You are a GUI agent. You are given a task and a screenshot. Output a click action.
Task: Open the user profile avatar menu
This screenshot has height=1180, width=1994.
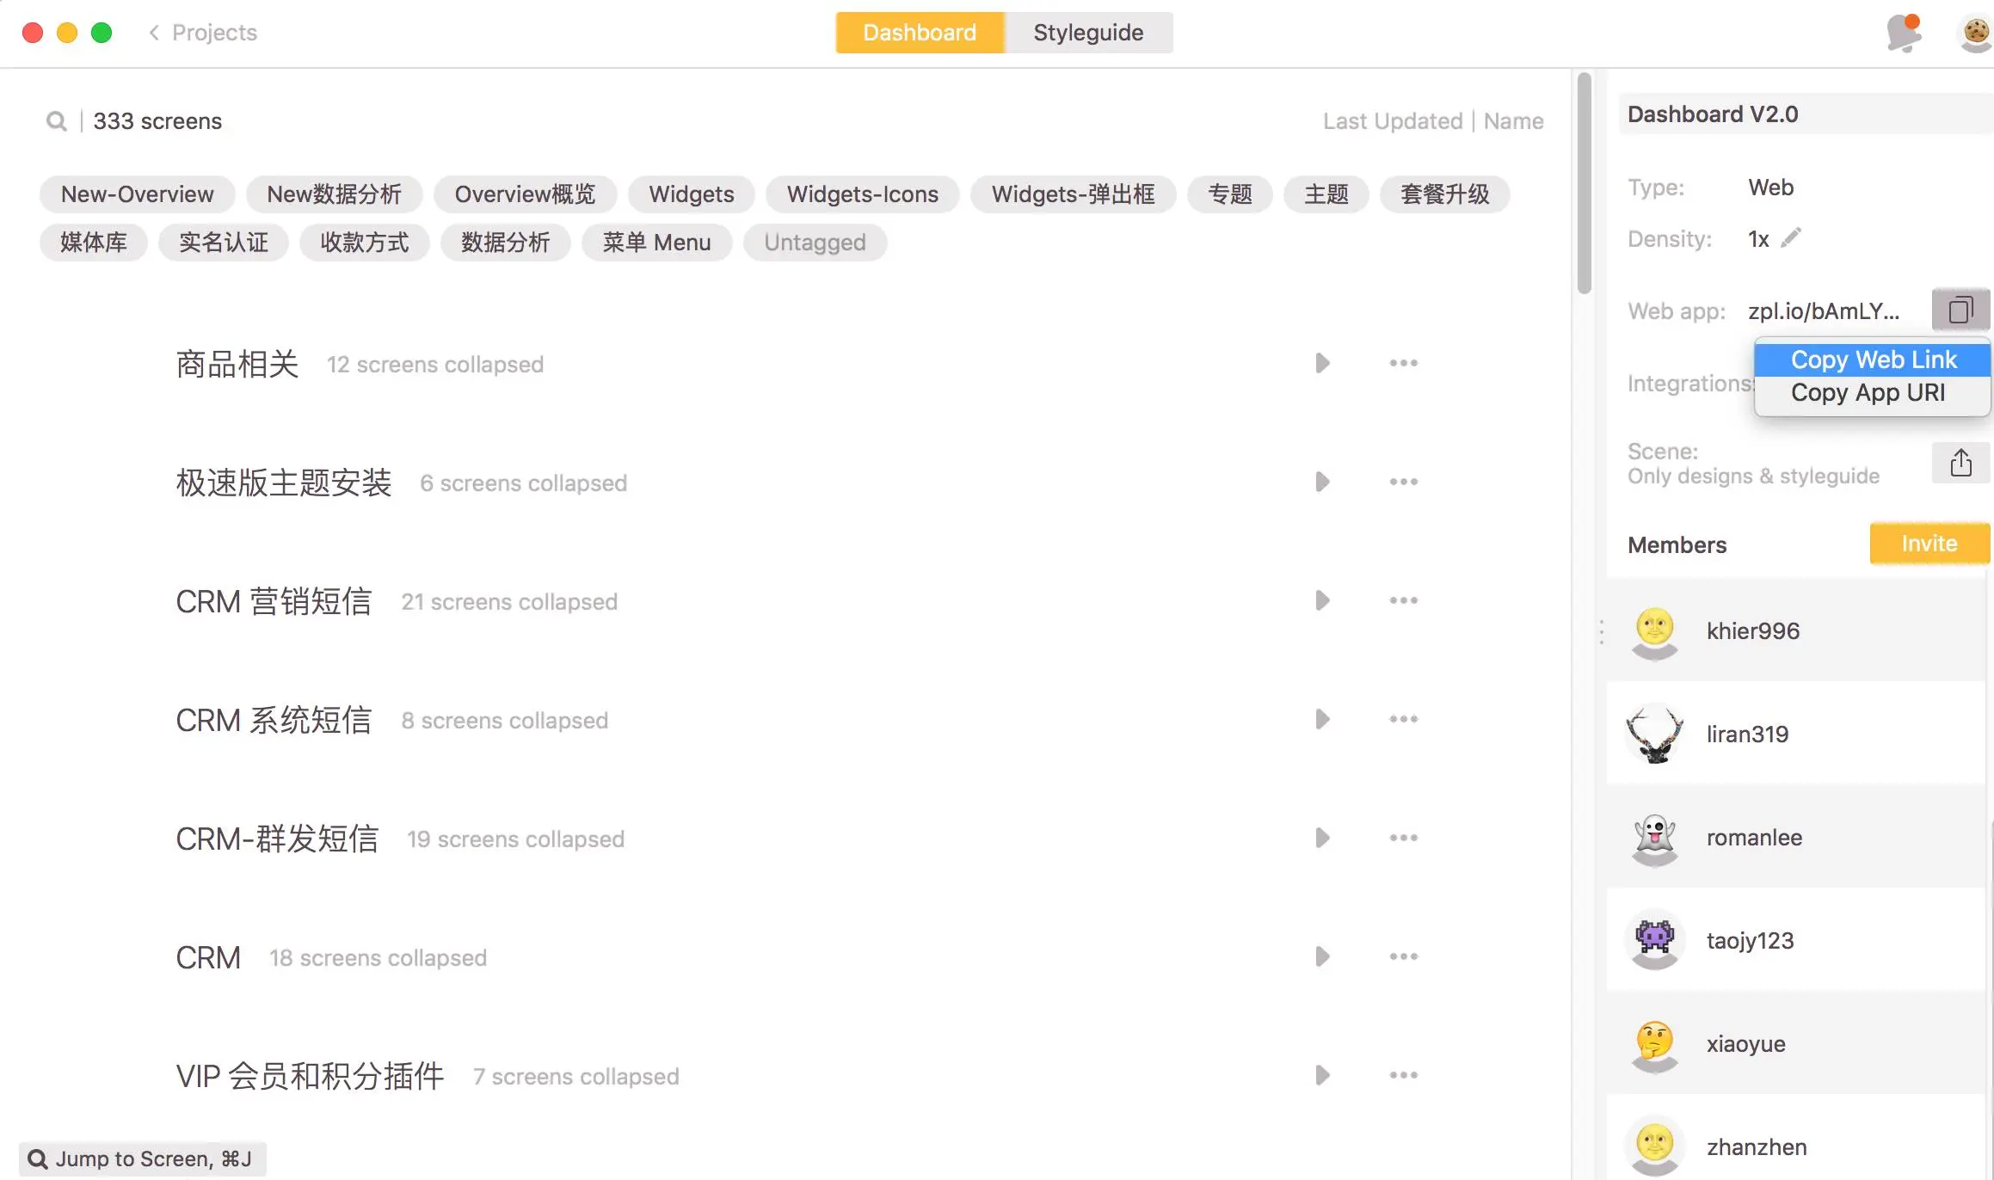(x=1975, y=33)
